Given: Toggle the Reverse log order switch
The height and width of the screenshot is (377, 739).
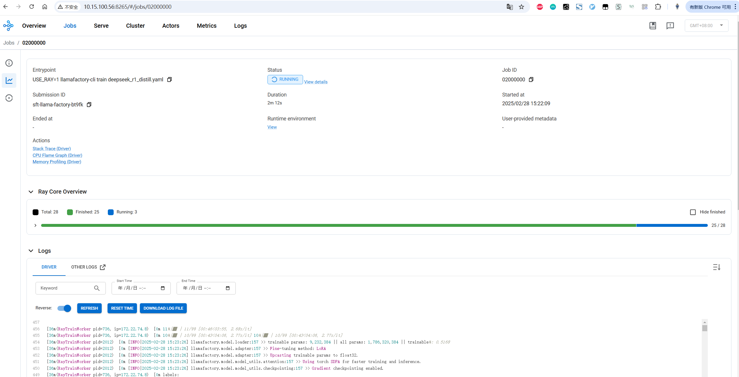Looking at the screenshot, I should 64,308.
